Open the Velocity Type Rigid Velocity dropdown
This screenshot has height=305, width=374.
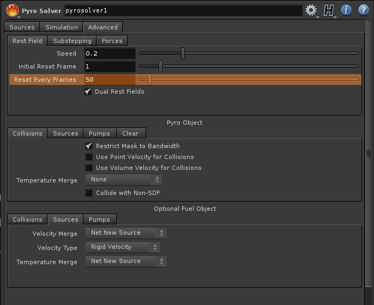pyautogui.click(x=123, y=247)
